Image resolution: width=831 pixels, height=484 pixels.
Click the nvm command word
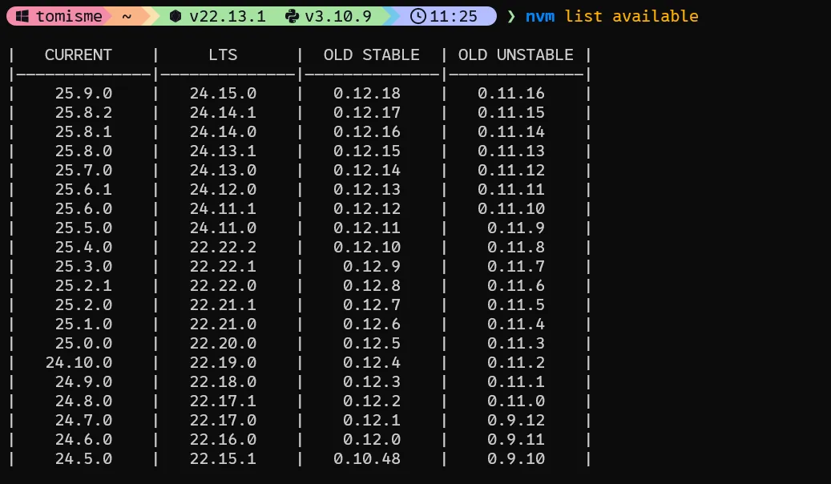coord(540,17)
